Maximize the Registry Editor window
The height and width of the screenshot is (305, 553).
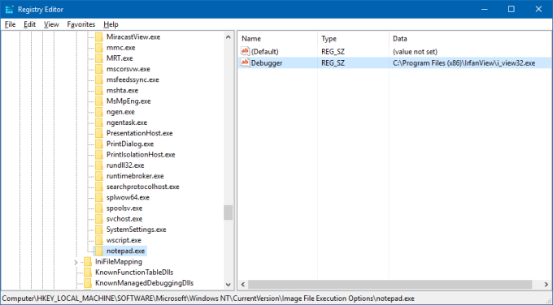click(512, 9)
